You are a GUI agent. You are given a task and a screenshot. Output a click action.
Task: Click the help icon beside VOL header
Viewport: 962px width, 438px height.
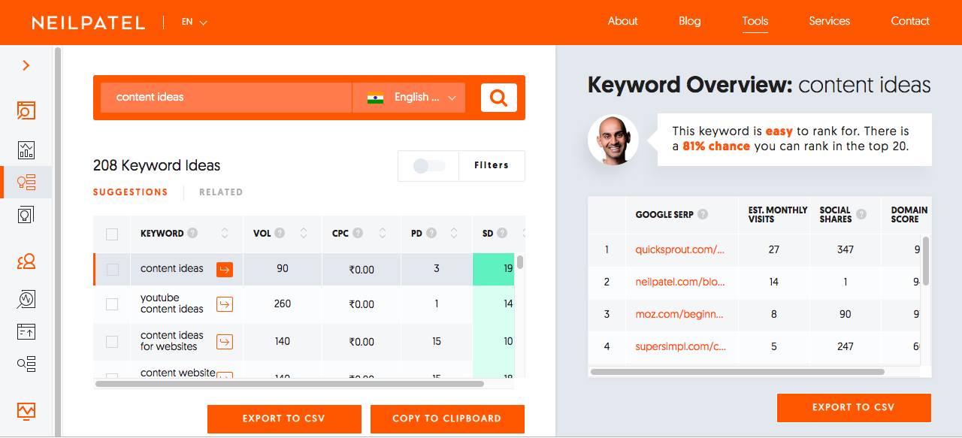(x=280, y=233)
